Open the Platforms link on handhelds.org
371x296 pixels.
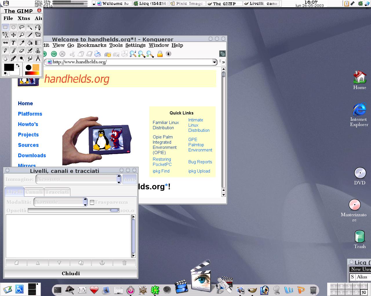(x=30, y=114)
